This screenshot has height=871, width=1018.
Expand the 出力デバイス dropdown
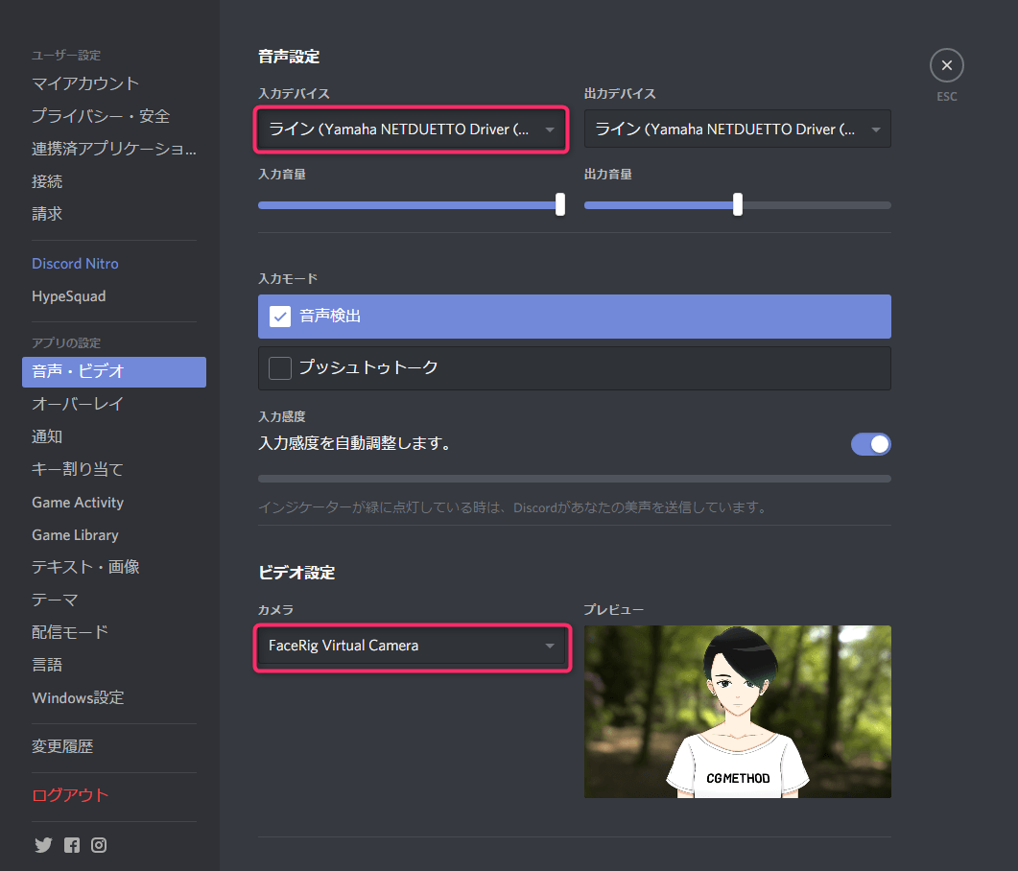click(x=737, y=129)
